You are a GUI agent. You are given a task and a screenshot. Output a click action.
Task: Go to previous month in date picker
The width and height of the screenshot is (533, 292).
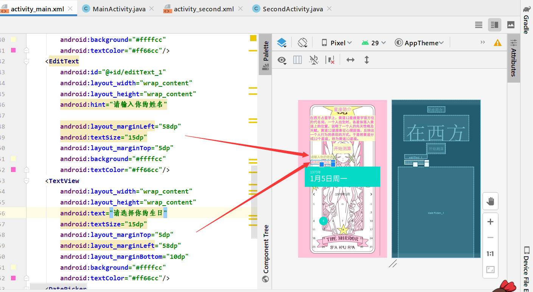[314, 194]
